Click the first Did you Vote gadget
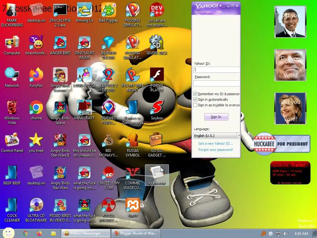This screenshot has width=317, height=238. click(x=290, y=22)
